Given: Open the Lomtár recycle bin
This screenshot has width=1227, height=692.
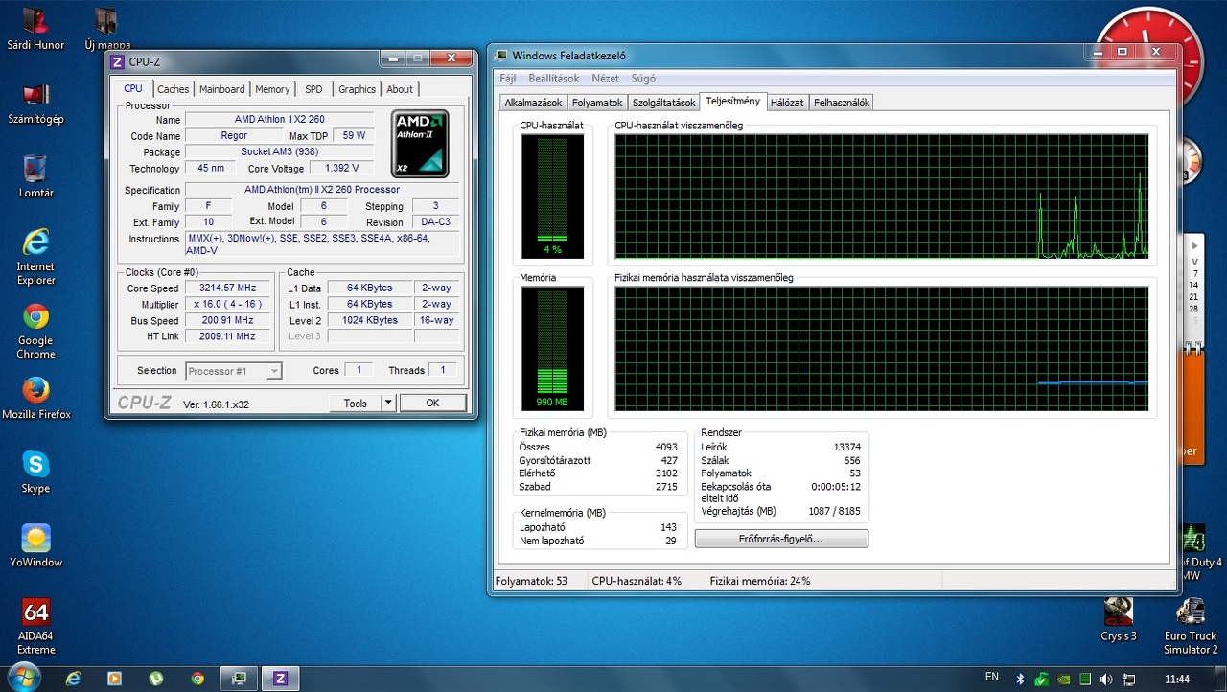Looking at the screenshot, I should coord(35,176).
